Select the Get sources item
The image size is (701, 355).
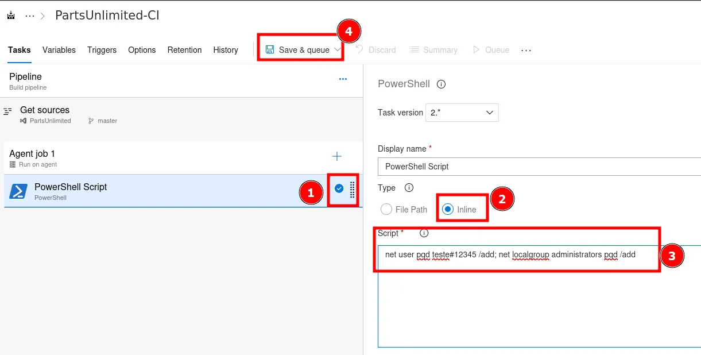click(x=45, y=114)
